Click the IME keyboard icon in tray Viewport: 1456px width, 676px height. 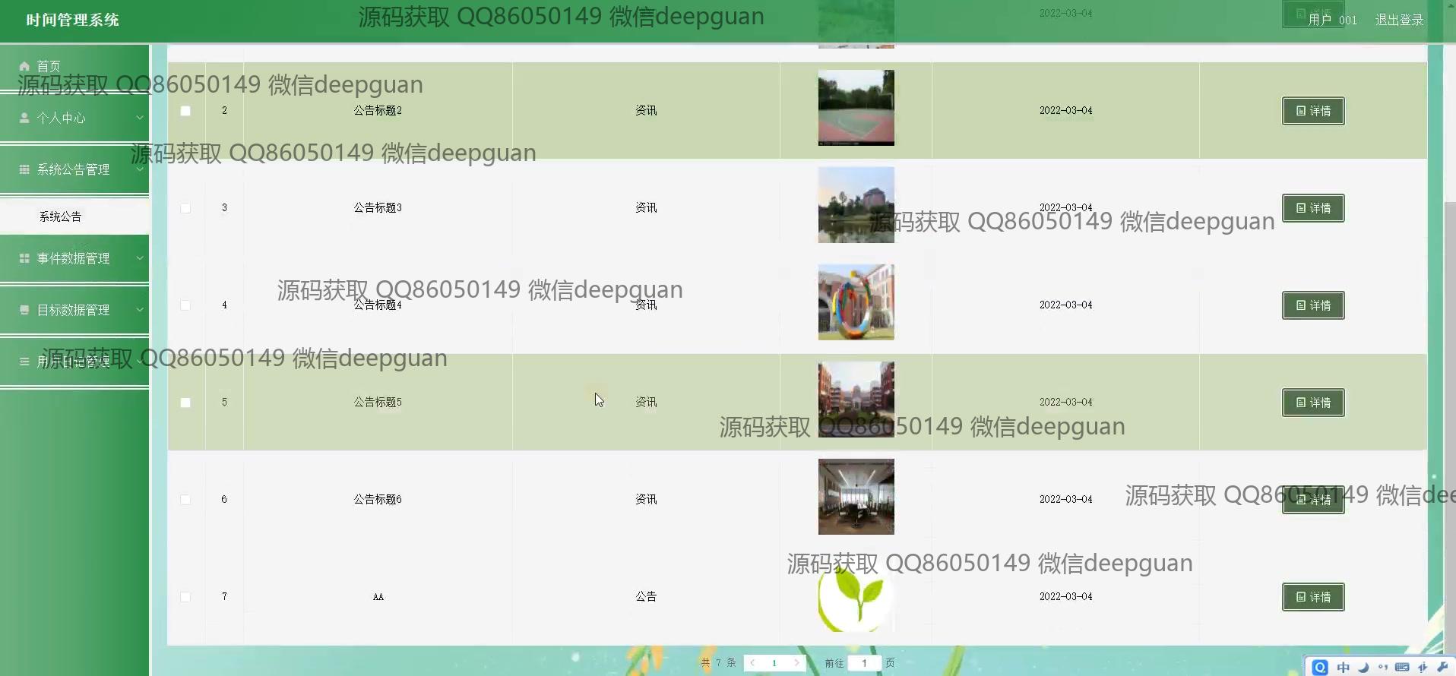click(x=1402, y=667)
